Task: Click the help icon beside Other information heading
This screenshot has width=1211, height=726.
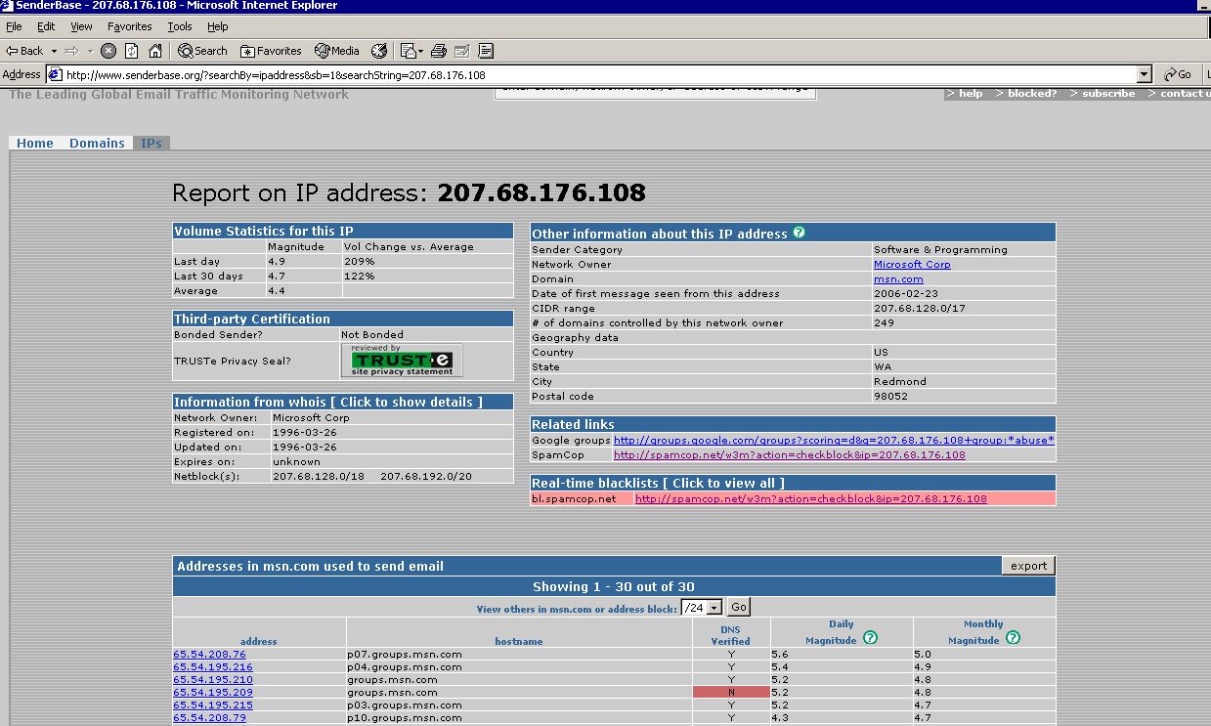Action: [x=799, y=233]
